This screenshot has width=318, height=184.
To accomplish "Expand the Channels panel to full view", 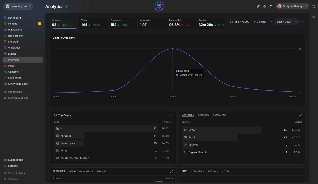I will [301, 115].
